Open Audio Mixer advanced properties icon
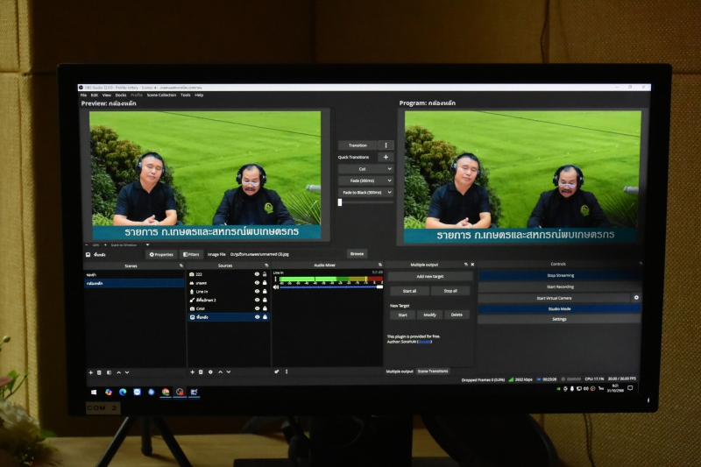This screenshot has width=701, height=467. click(x=277, y=371)
